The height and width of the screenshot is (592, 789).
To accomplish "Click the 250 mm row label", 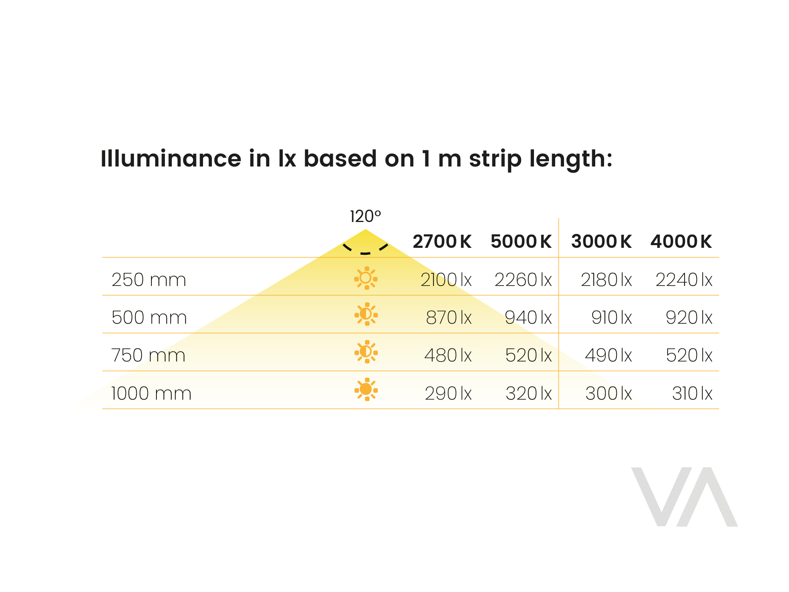I will (149, 280).
